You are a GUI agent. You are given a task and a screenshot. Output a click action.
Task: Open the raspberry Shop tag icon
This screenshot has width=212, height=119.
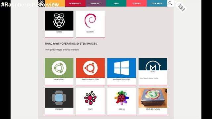181,7
